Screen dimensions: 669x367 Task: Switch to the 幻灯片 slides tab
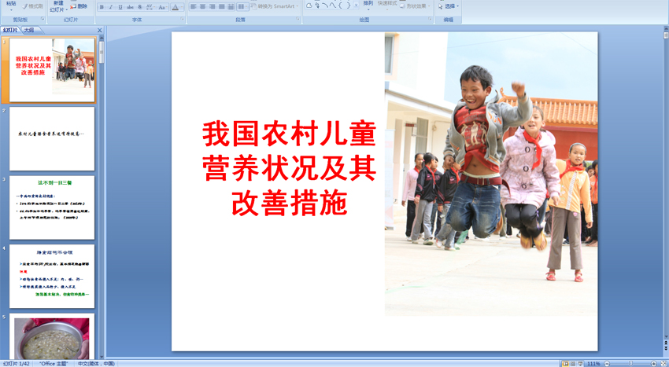pyautogui.click(x=10, y=30)
